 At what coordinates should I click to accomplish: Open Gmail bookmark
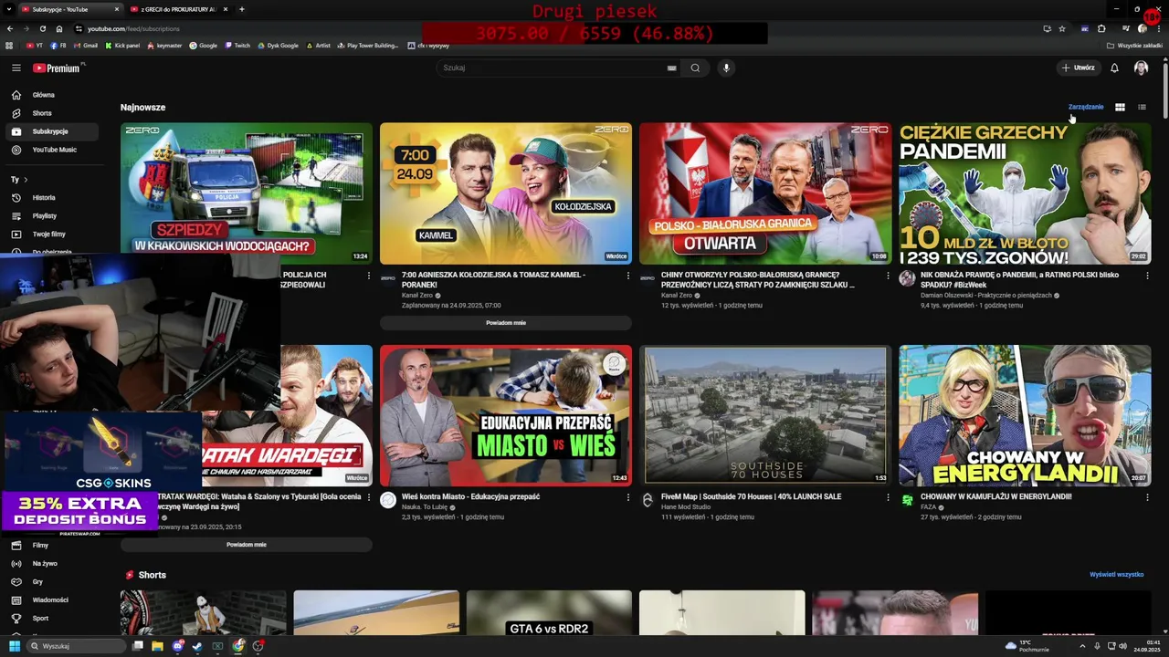pyautogui.click(x=86, y=45)
